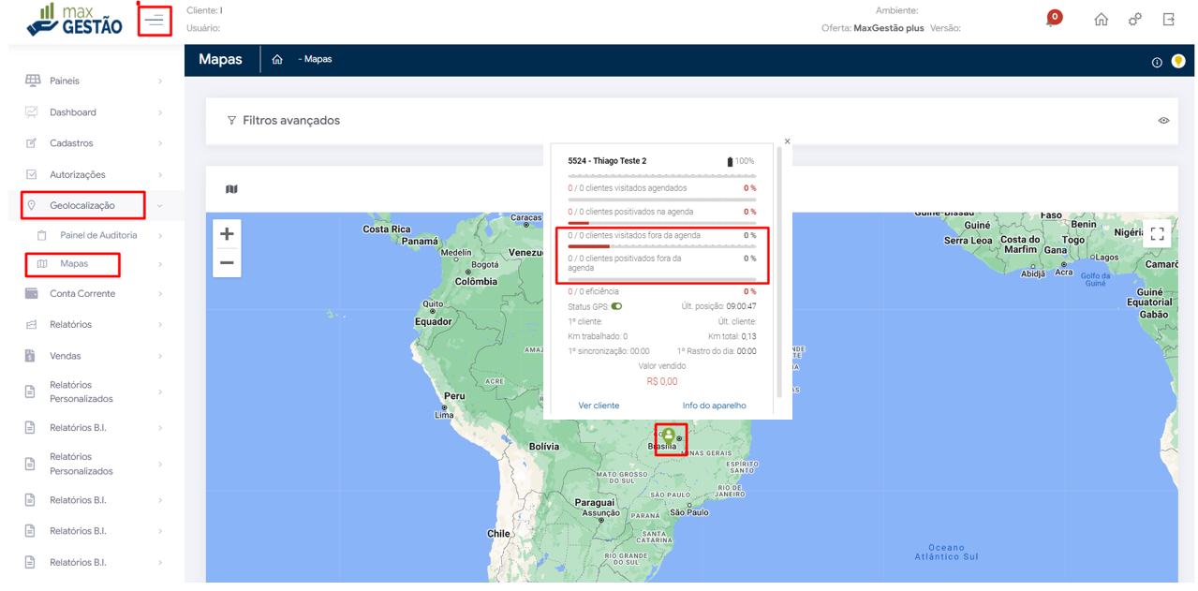Select the green user marker near Brasília
Viewport: 1198px width, 591px height.
point(669,436)
